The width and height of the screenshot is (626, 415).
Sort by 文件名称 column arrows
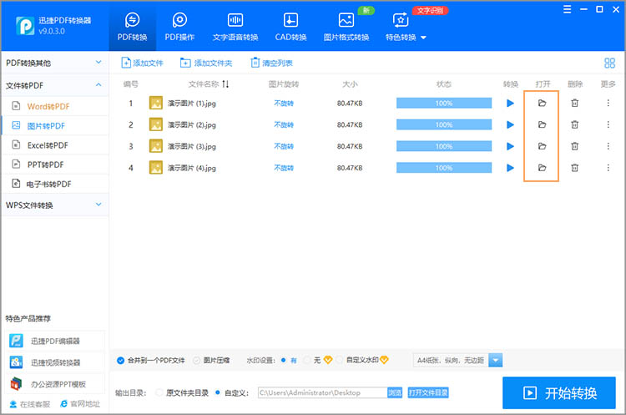coord(225,84)
